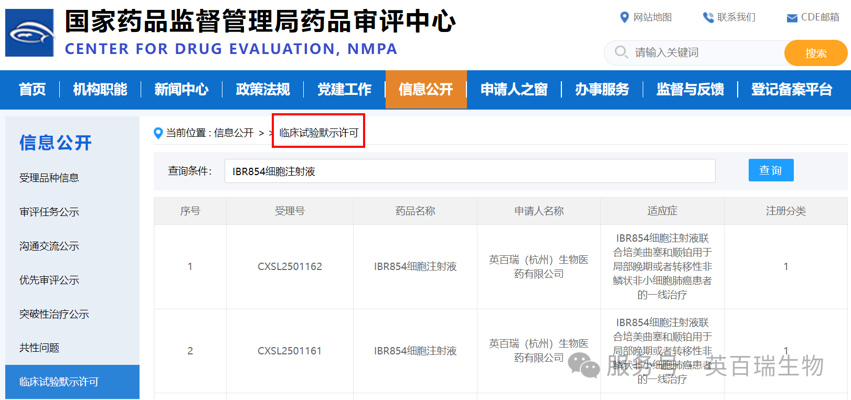This screenshot has width=851, height=400.
Task: Select 受理品种信息 in the sidebar
Action: pyautogui.click(x=49, y=178)
